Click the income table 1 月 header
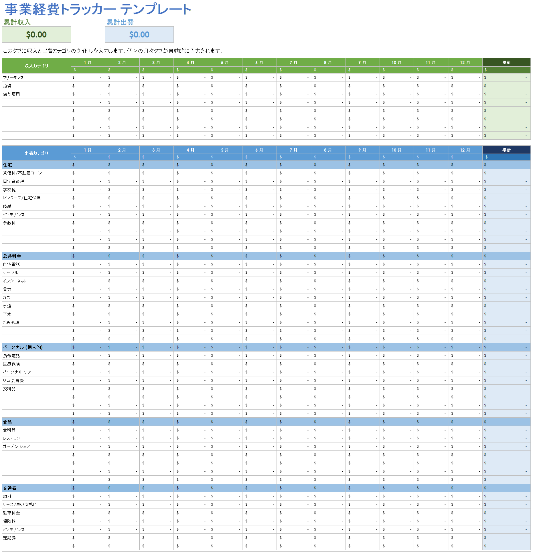The width and height of the screenshot is (533, 552). pyautogui.click(x=88, y=62)
